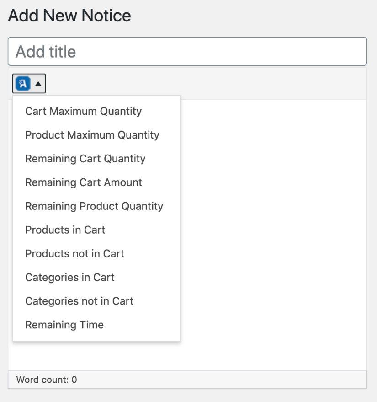
Task: Pick Remaining Cart Amount entry
Action: coord(84,182)
